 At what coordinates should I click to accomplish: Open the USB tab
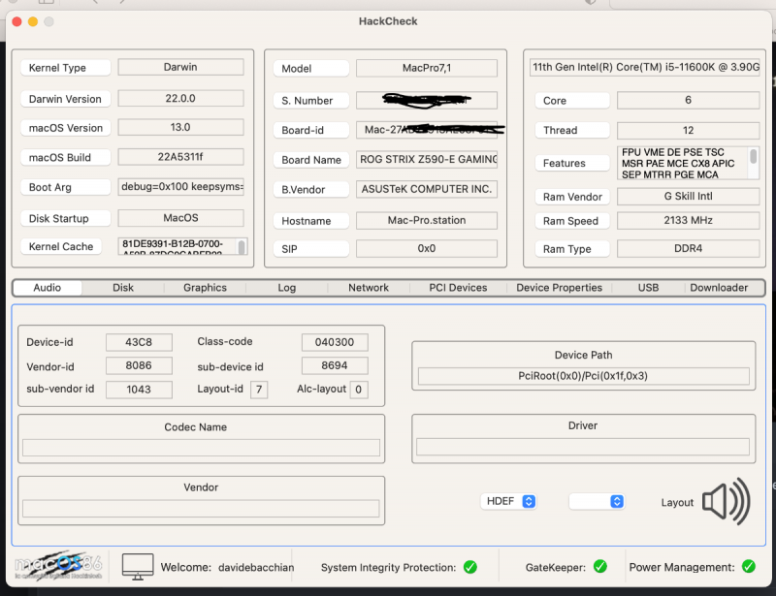coord(647,288)
